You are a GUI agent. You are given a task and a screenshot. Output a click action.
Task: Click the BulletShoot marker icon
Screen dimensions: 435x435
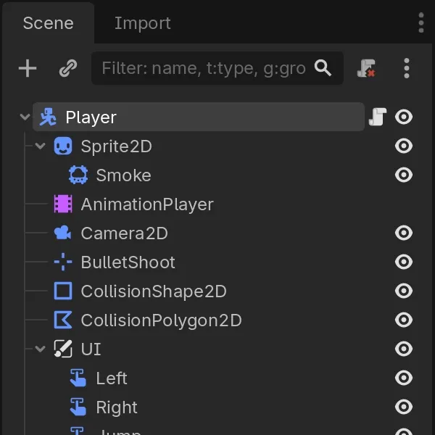point(63,262)
